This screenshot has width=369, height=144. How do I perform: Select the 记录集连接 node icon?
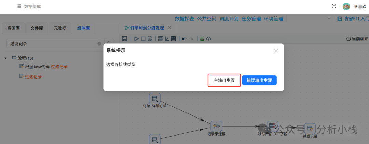(x=216, y=126)
